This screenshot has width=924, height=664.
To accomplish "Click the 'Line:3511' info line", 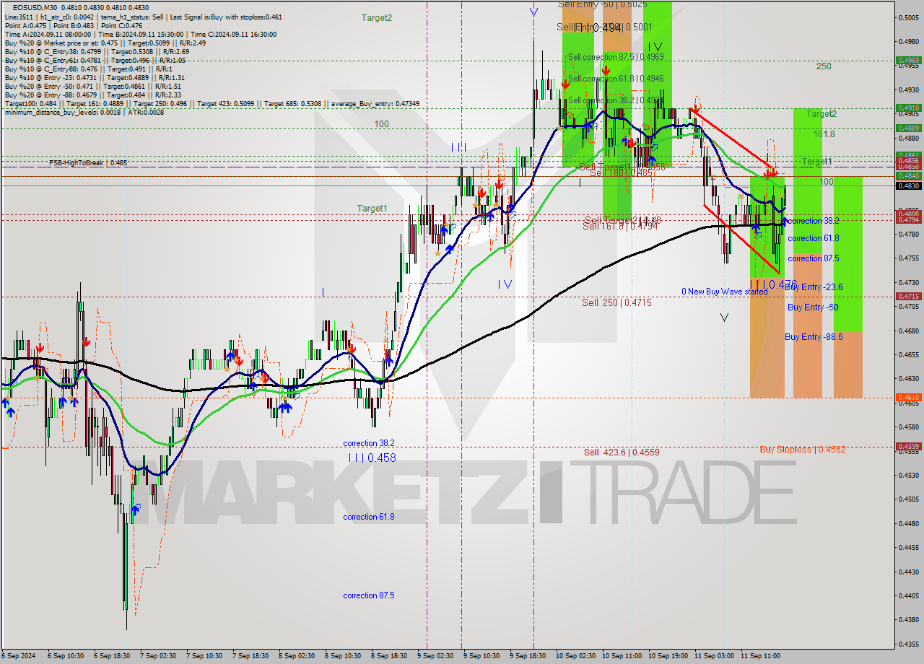I will tap(144, 17).
